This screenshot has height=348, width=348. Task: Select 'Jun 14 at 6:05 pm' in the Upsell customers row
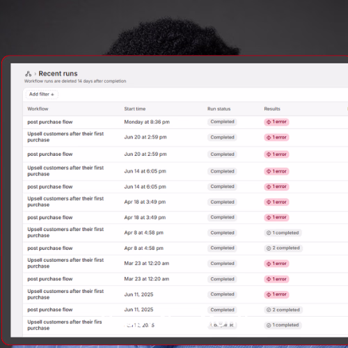145,171
